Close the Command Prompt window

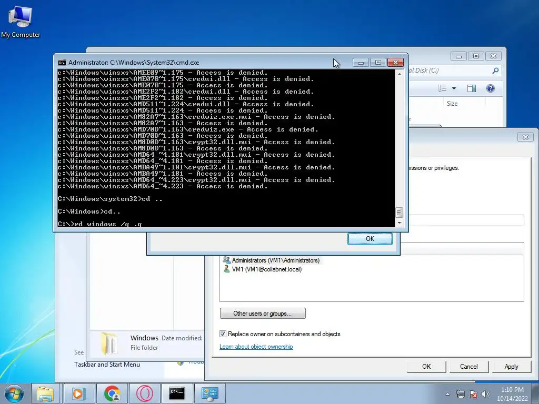tap(395, 62)
